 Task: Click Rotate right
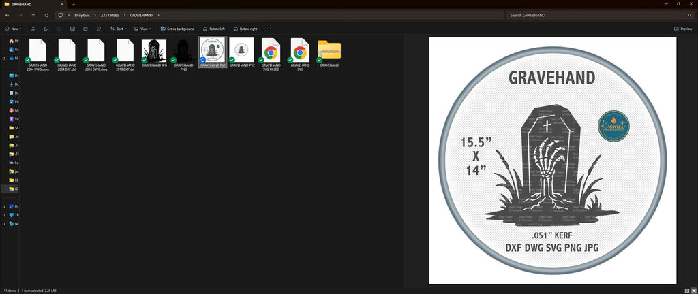coord(245,29)
